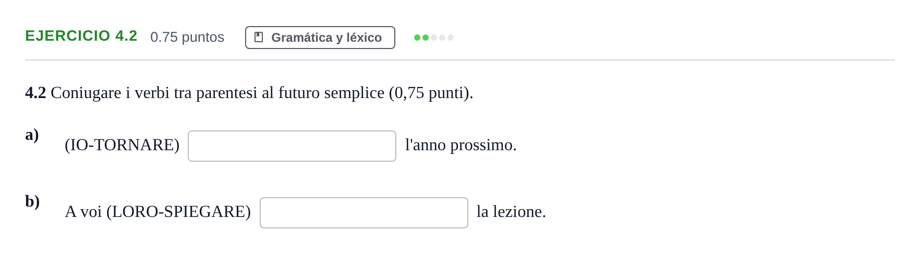The width and height of the screenshot is (920, 266).
Task: Click the horizontal divider below the header
Action: [460, 60]
